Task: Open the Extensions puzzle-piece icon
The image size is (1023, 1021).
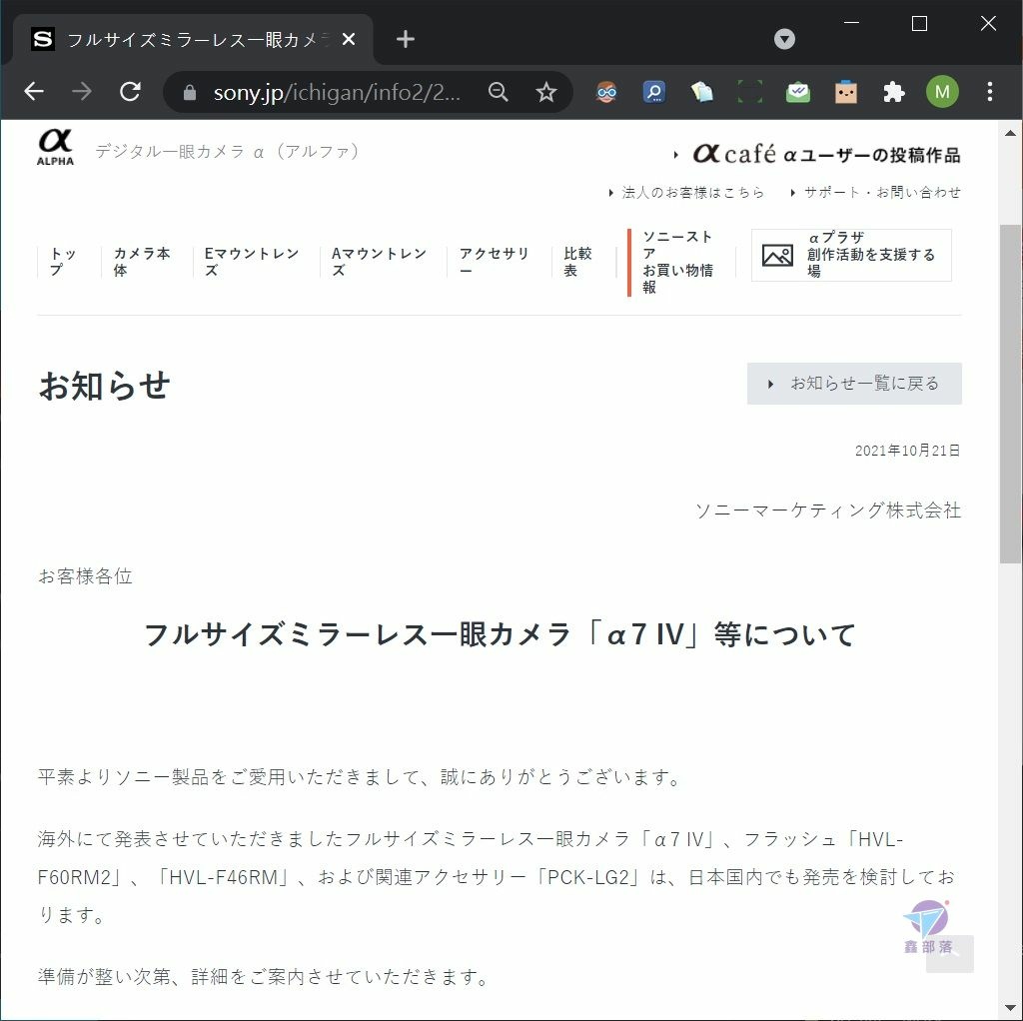Action: (894, 92)
